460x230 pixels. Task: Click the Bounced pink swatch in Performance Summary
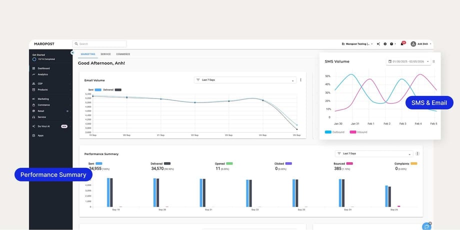point(349,163)
